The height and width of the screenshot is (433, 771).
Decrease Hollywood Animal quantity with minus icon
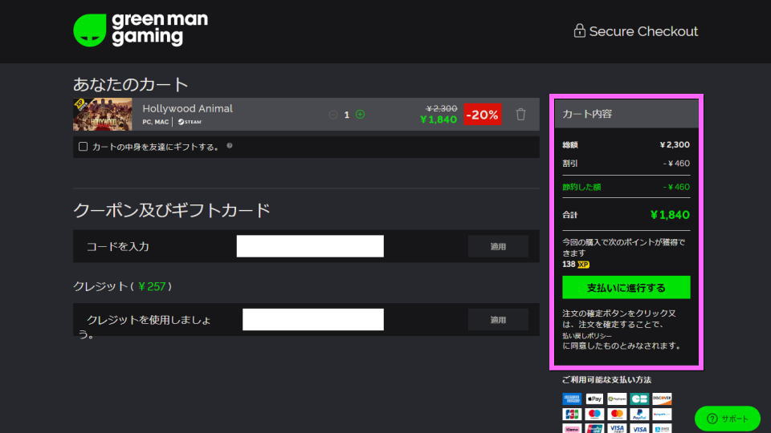click(332, 115)
